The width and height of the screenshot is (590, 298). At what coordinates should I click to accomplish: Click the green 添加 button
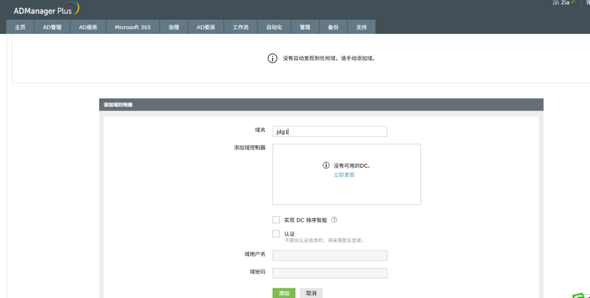click(x=284, y=293)
